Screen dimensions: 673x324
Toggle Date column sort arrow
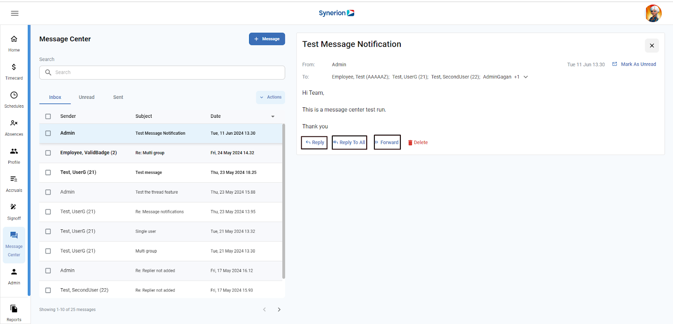tap(273, 117)
